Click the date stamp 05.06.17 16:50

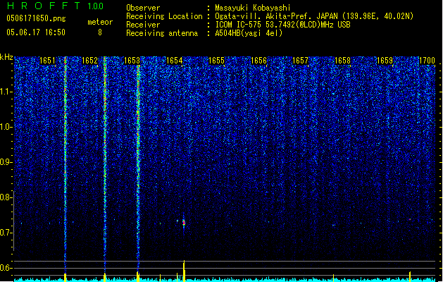36,32
